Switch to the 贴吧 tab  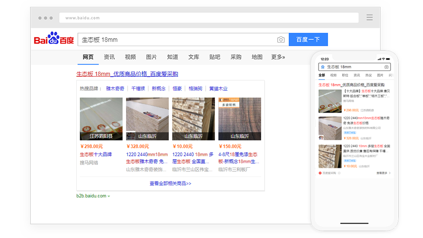click(215, 57)
